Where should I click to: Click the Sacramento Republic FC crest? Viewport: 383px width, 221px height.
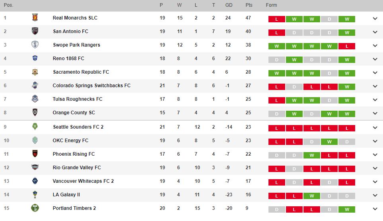[x=35, y=72]
